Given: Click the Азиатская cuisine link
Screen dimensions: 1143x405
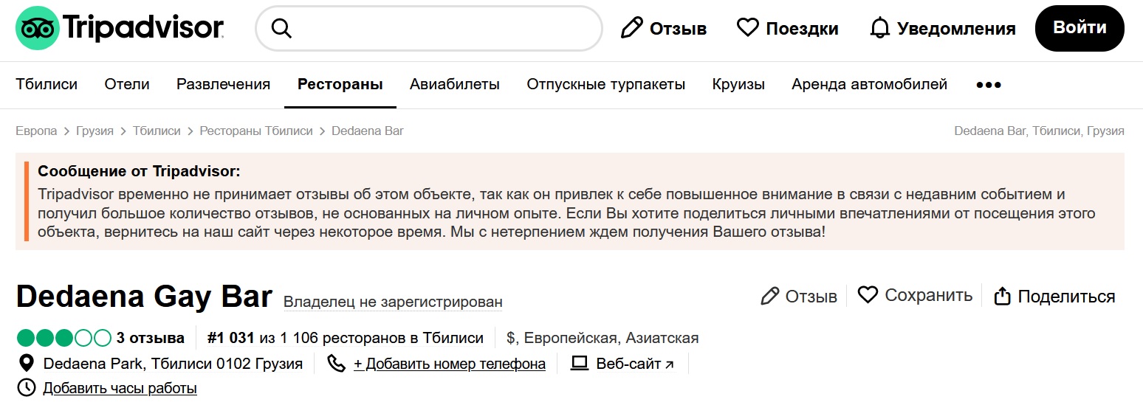Looking at the screenshot, I should 662,339.
